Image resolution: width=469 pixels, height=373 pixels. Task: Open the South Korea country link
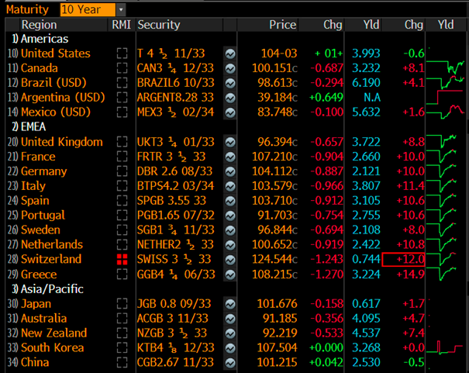53,348
